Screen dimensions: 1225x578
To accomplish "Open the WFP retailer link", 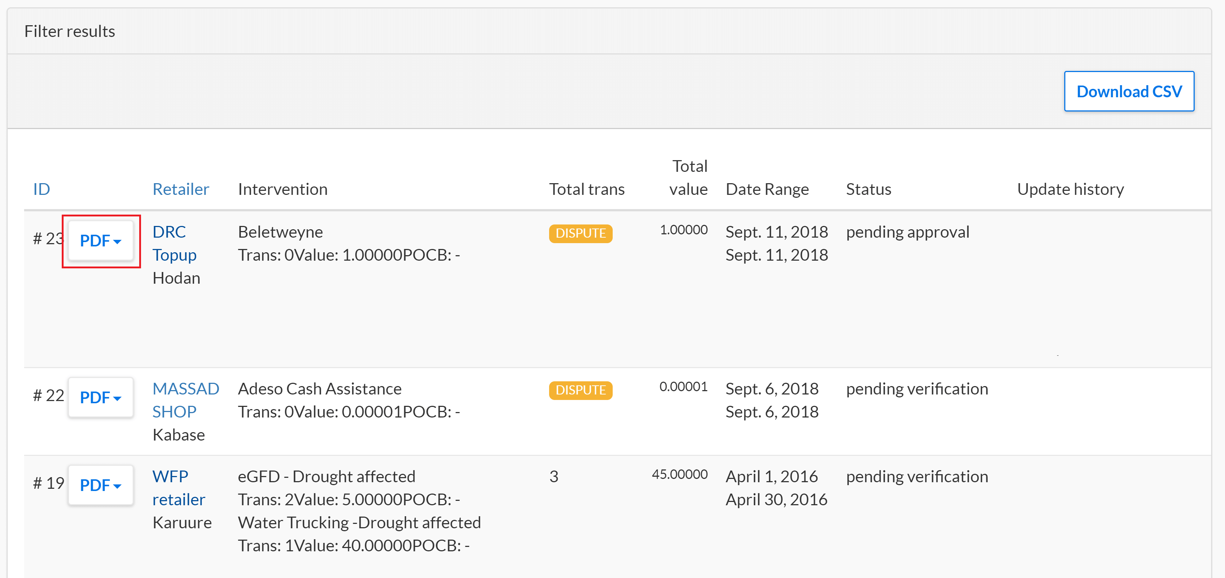I will [x=179, y=488].
